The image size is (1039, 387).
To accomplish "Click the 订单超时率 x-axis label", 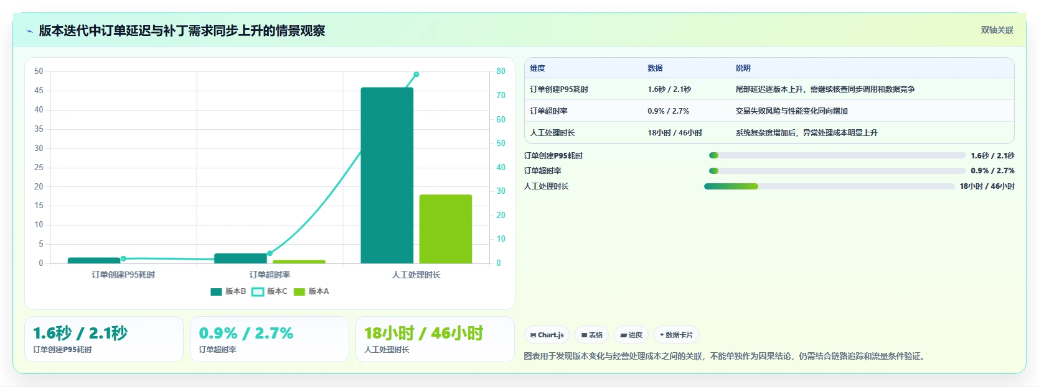I will coord(270,275).
